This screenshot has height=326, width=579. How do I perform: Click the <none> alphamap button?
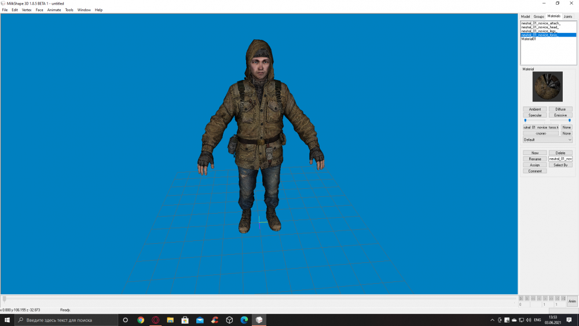click(x=541, y=133)
